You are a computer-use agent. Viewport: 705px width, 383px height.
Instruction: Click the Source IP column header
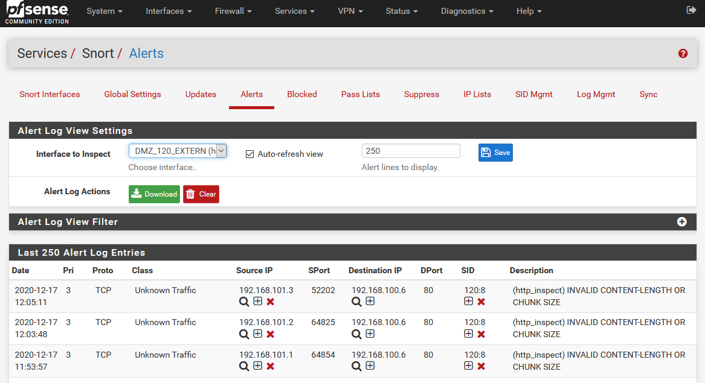point(254,270)
